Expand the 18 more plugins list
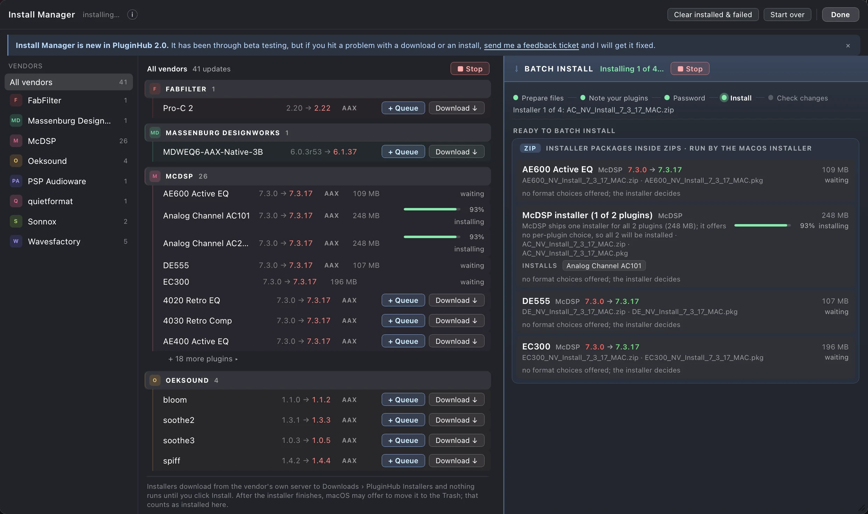 point(203,359)
